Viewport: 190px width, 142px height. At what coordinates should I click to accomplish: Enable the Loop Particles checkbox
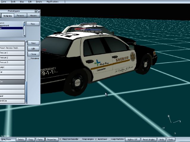[110, 139]
